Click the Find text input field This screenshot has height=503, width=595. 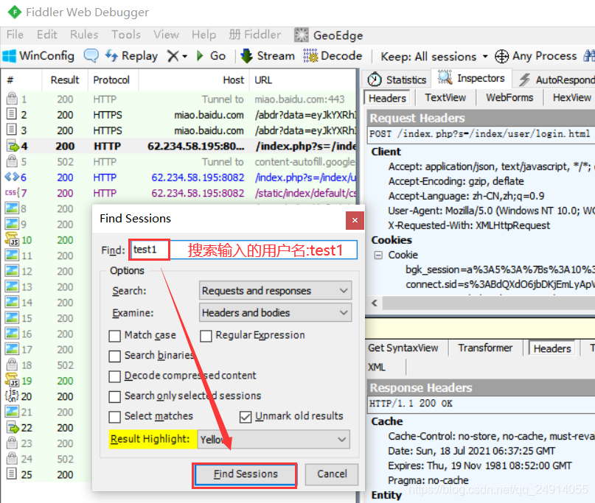click(244, 250)
